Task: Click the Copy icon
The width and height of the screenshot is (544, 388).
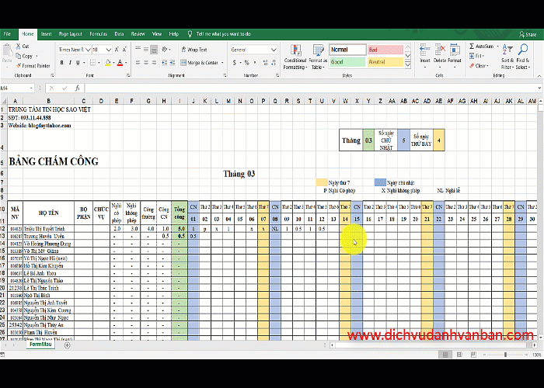Action: click(x=19, y=56)
